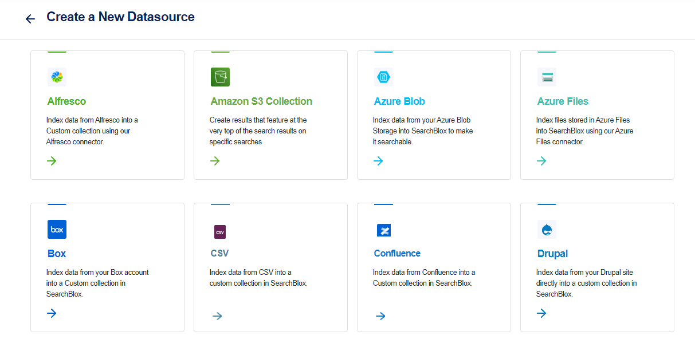Open Azure Blob via its arrow
Screen dimensions: 695x347
coord(378,161)
